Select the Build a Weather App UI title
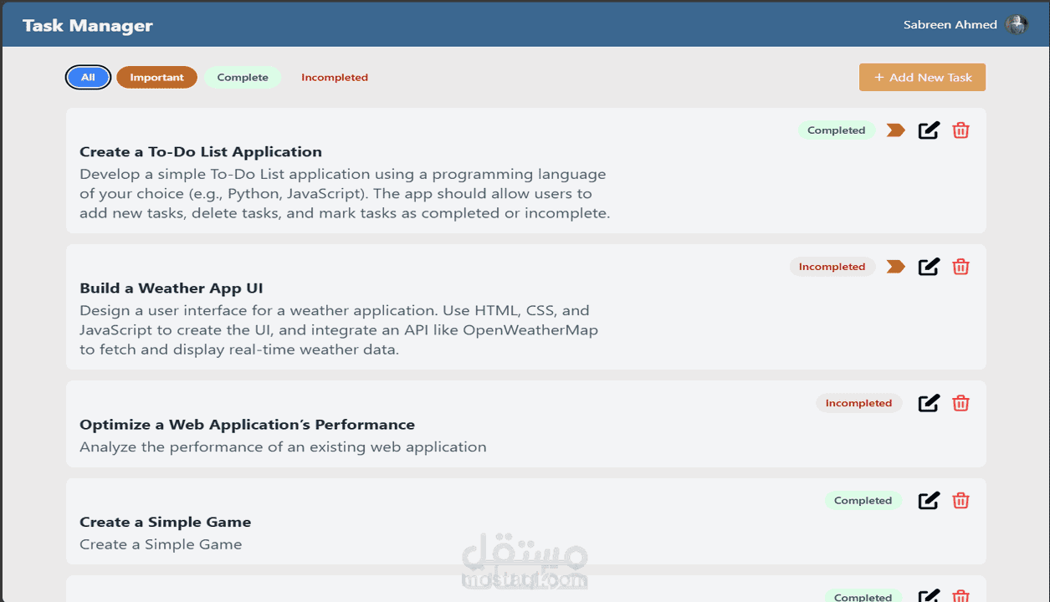 (x=172, y=288)
